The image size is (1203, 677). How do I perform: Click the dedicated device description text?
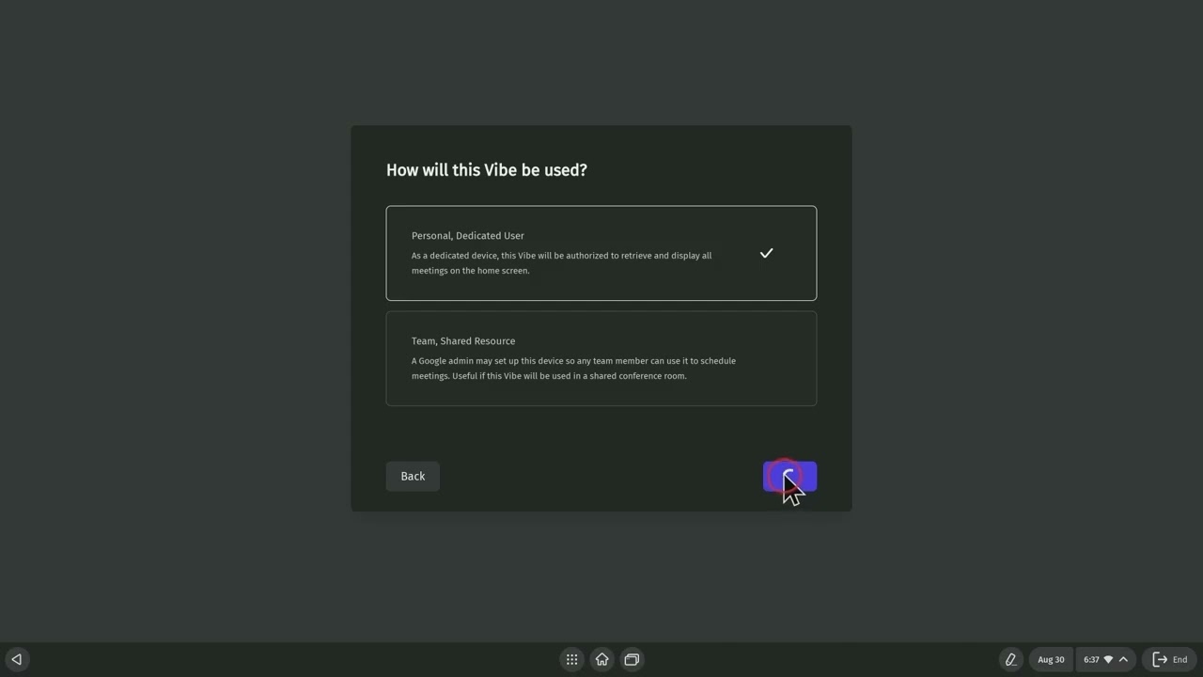[x=561, y=263]
